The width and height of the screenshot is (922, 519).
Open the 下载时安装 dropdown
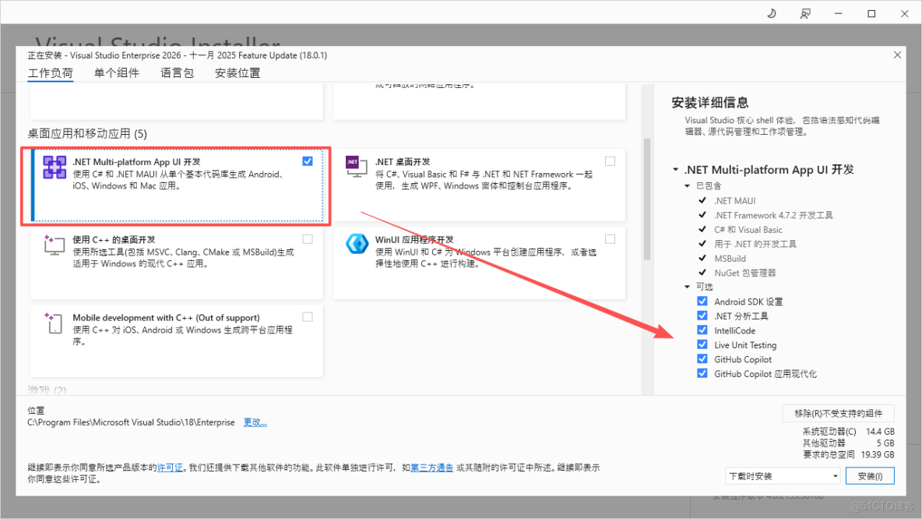(782, 475)
